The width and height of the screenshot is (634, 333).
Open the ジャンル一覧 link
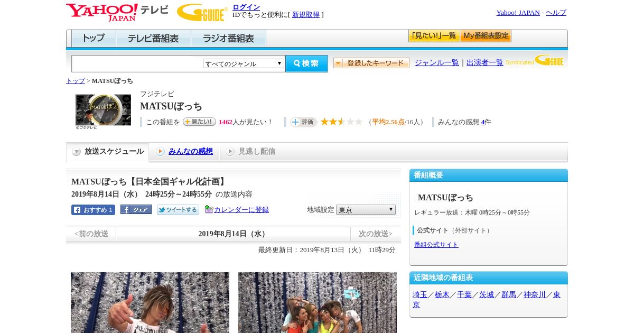[436, 63]
